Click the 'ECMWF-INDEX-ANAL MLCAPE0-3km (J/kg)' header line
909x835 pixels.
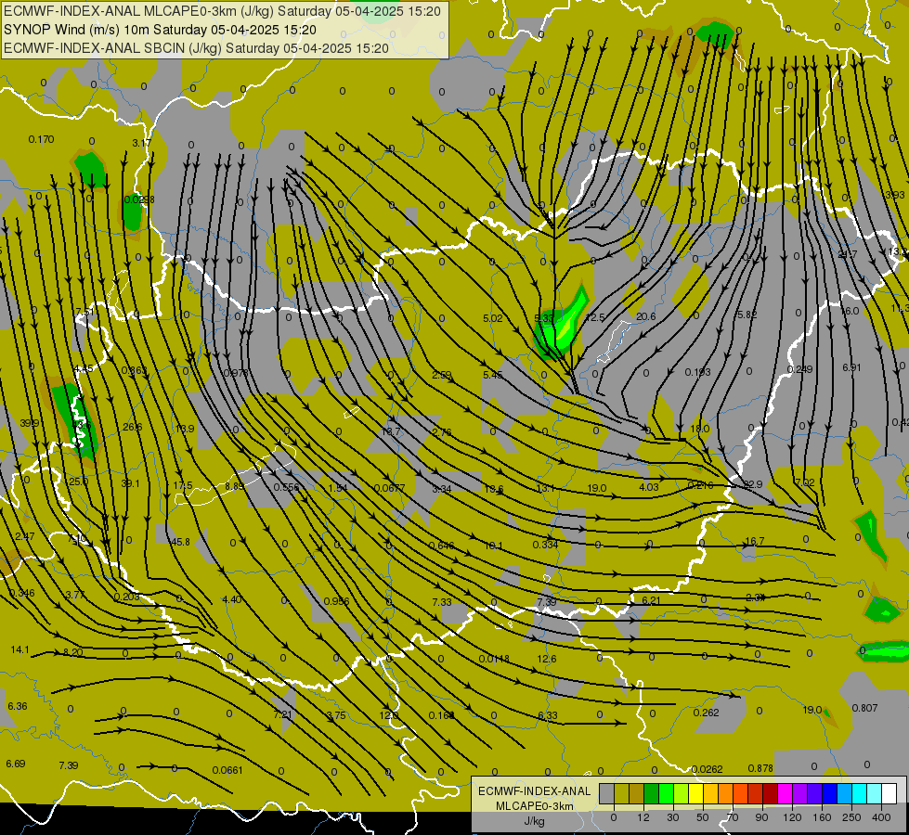pyautogui.click(x=222, y=11)
